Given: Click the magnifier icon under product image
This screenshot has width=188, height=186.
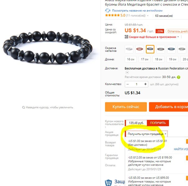Looking at the screenshot, I should (23, 107).
